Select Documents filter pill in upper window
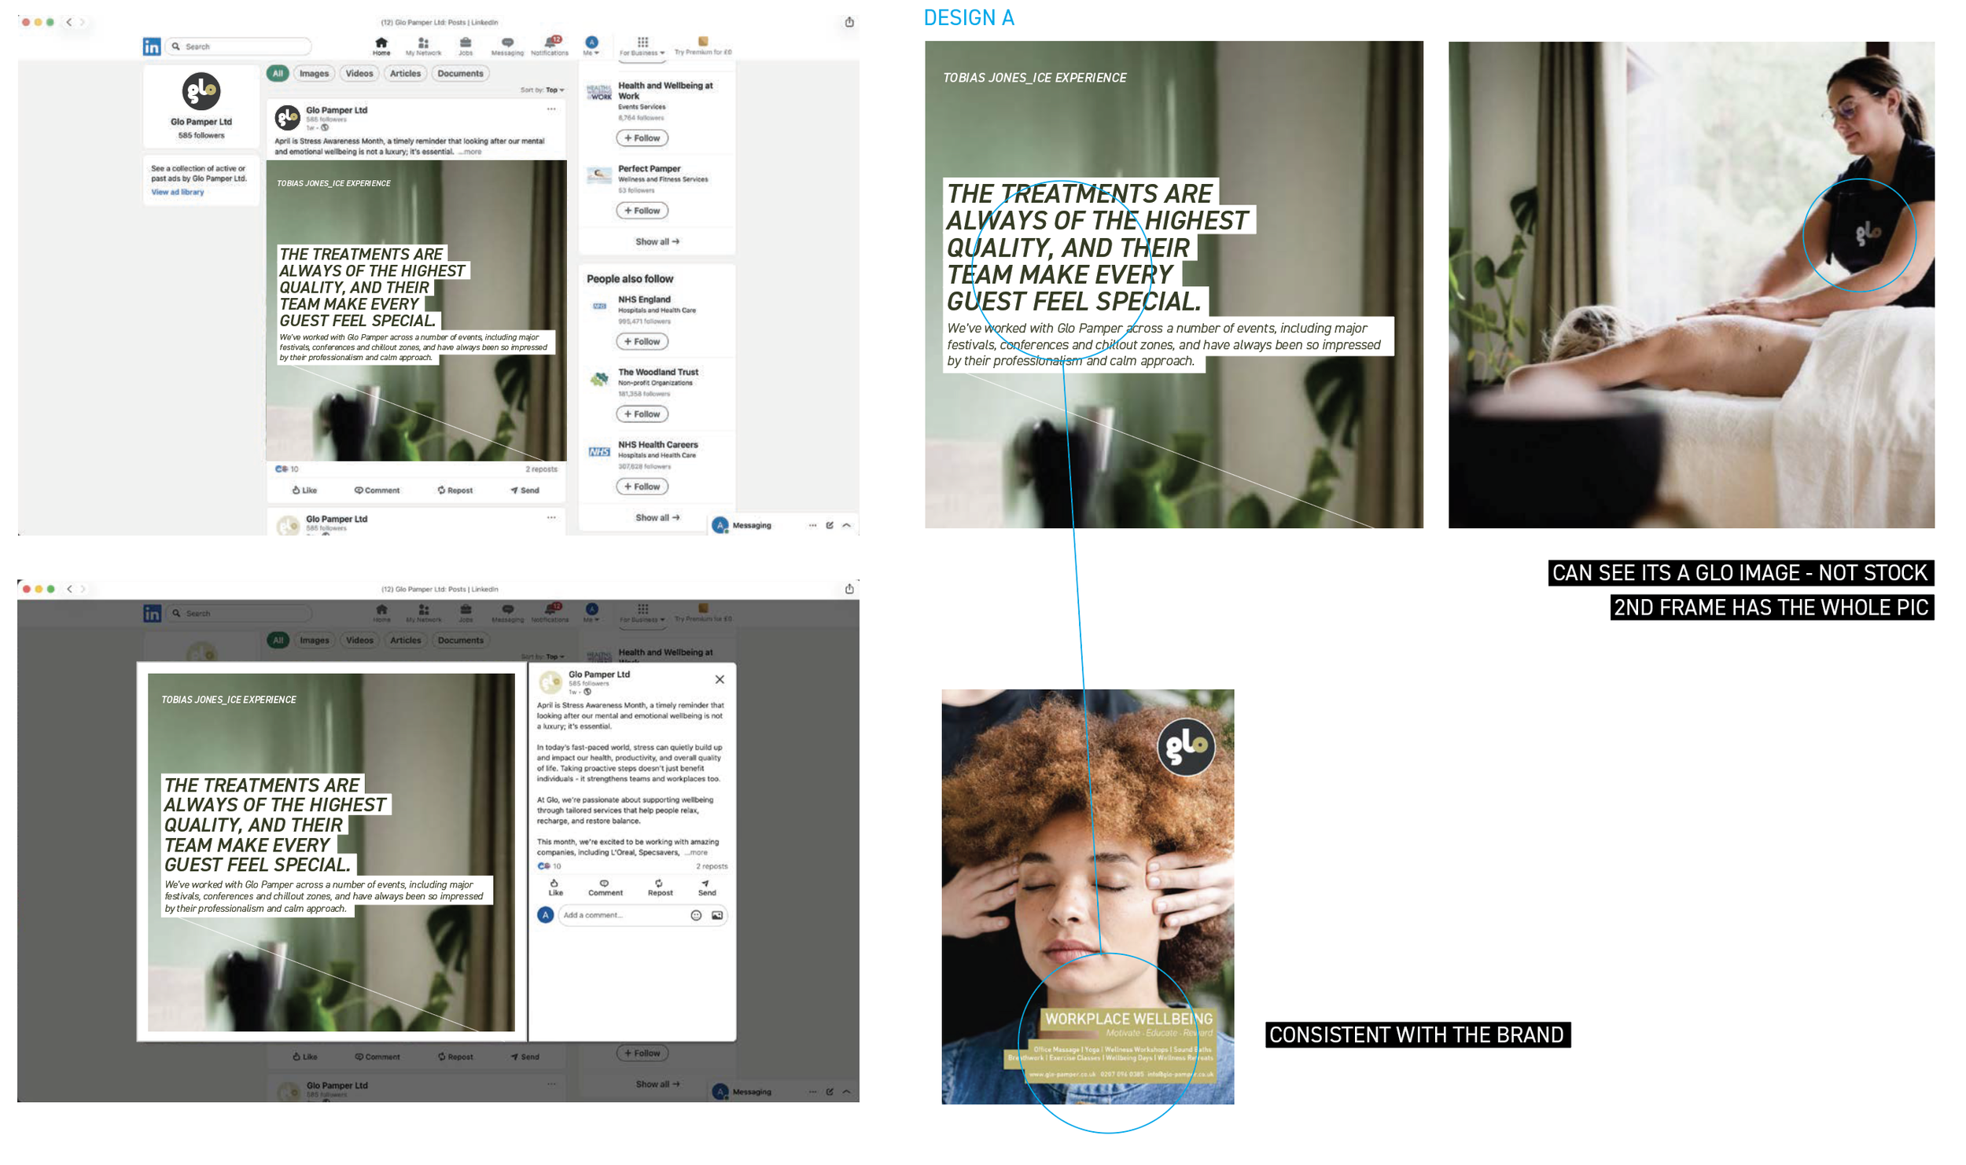The width and height of the screenshot is (1966, 1165). coord(460,73)
